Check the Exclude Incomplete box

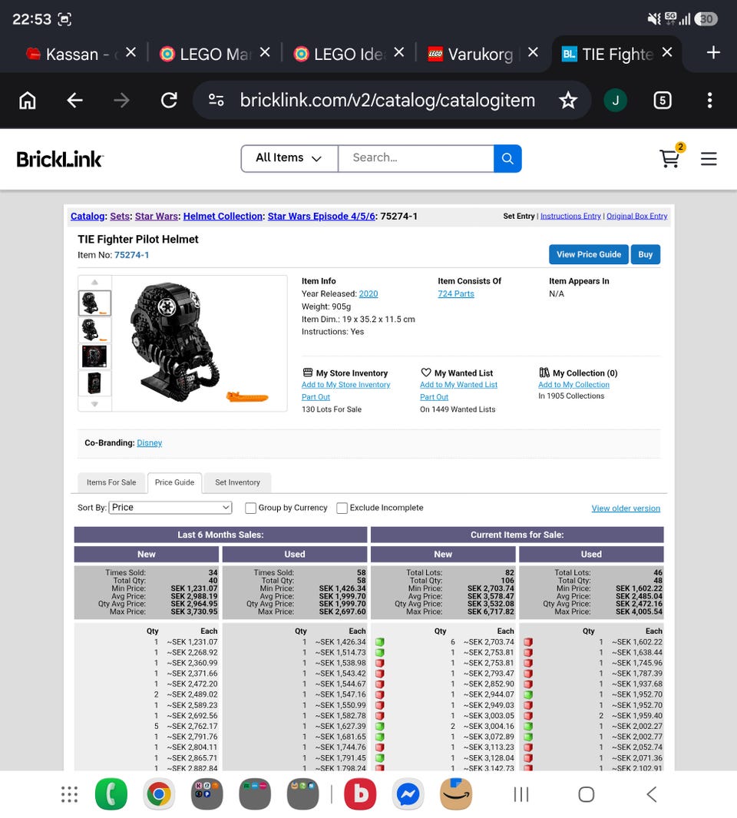coord(342,508)
